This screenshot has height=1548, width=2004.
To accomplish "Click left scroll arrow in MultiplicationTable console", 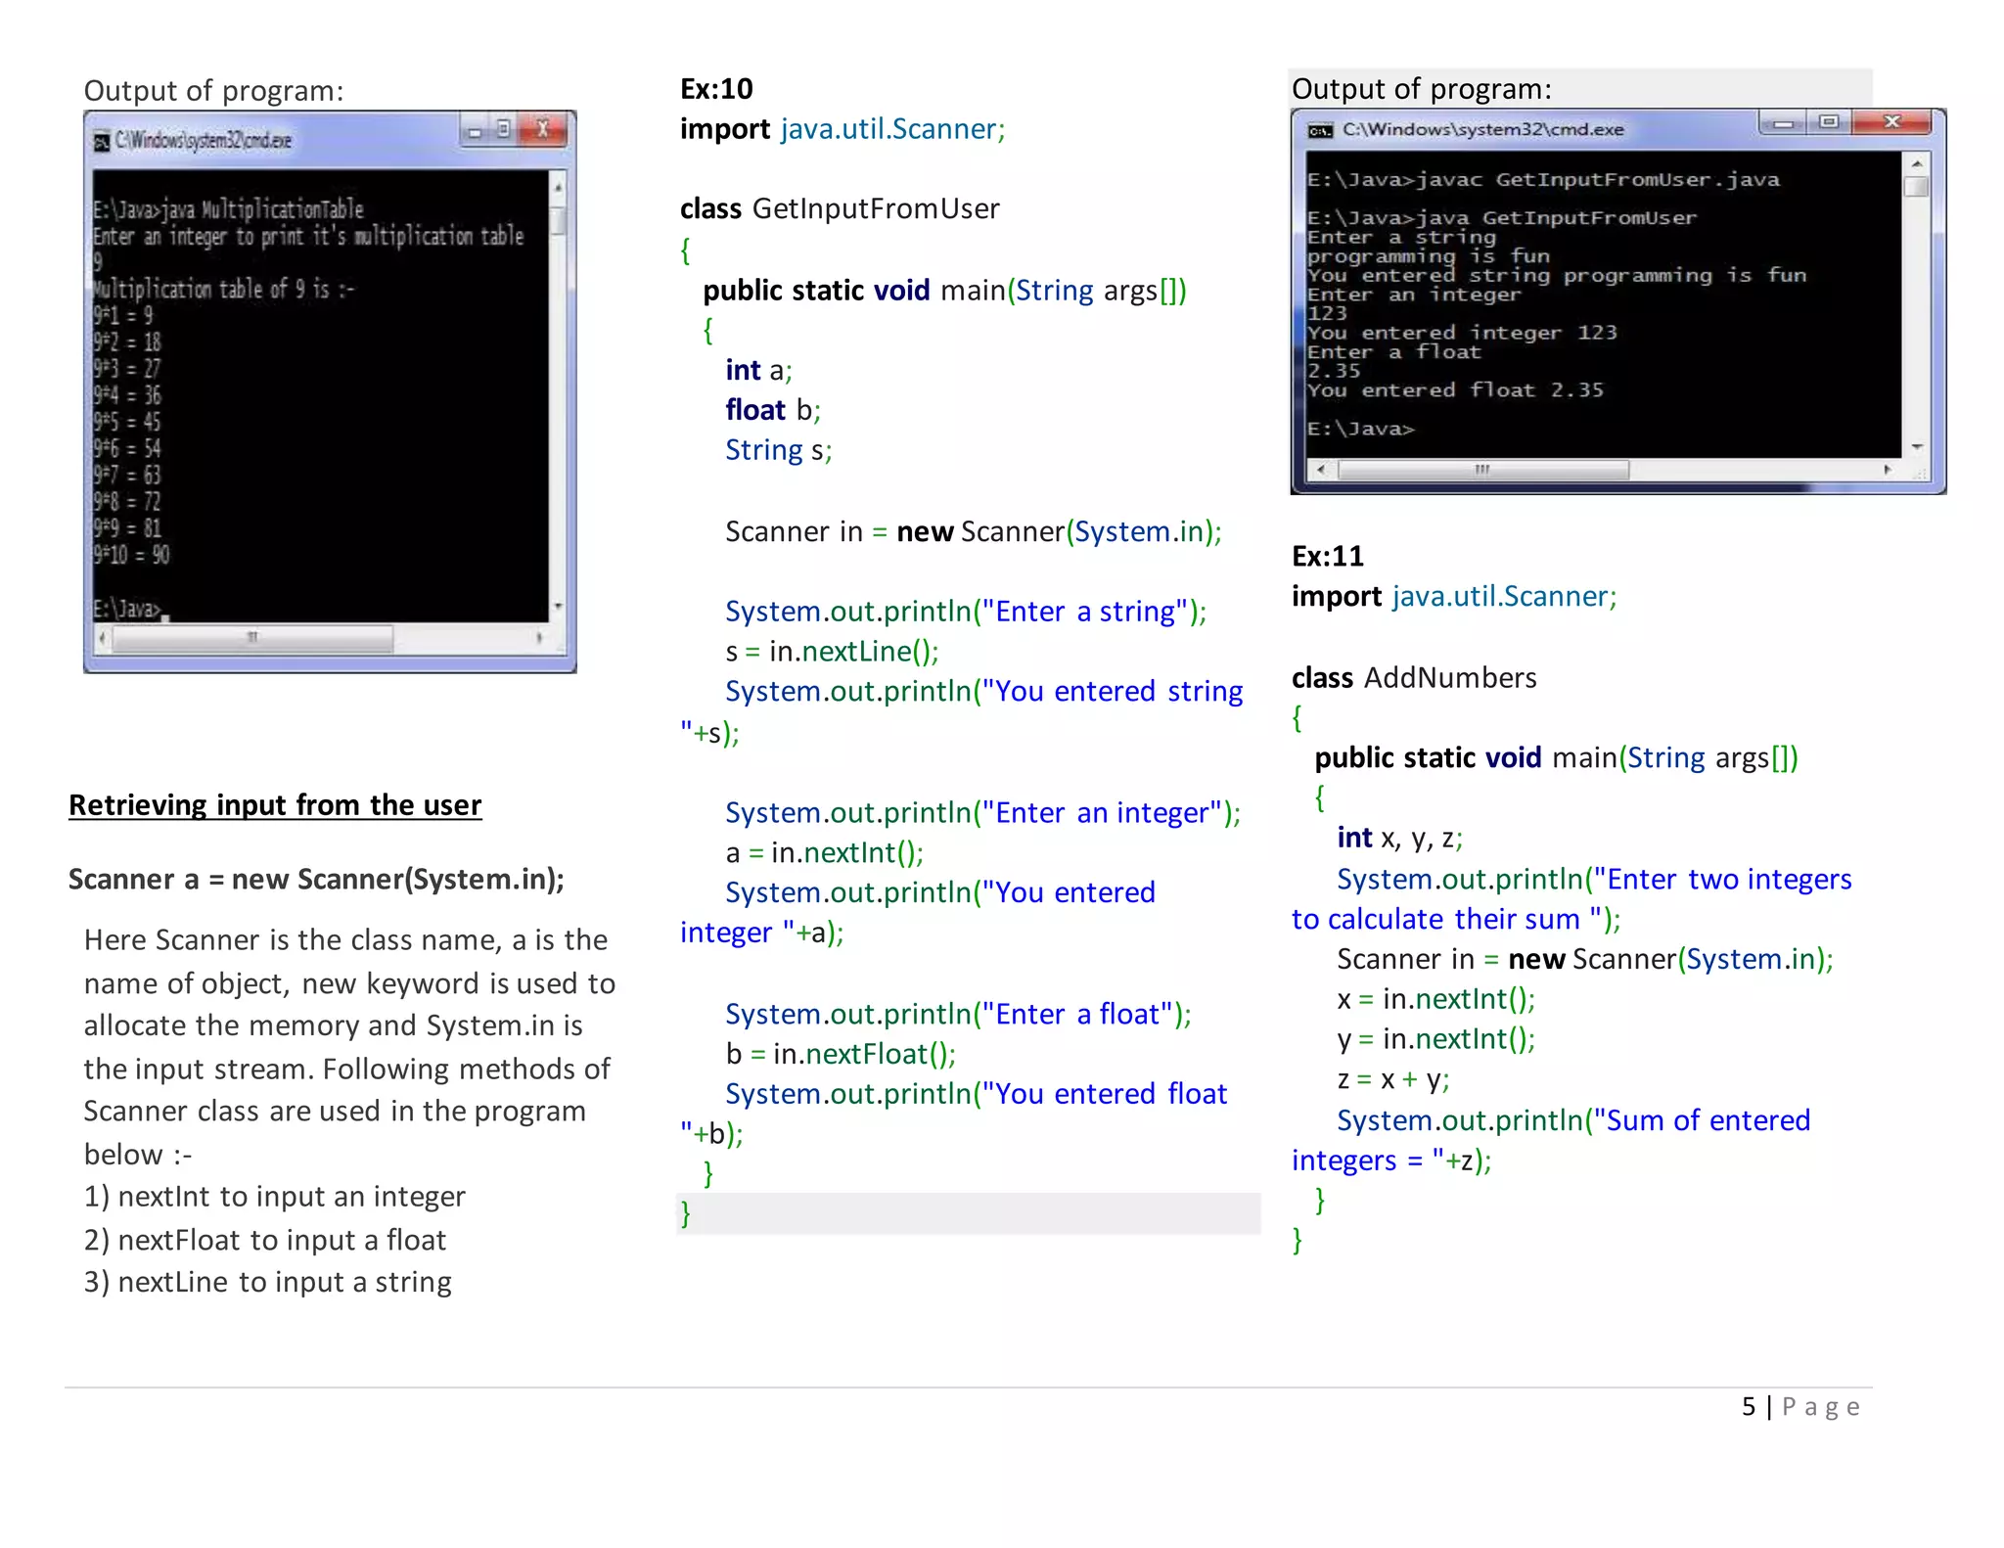I will coord(102,638).
